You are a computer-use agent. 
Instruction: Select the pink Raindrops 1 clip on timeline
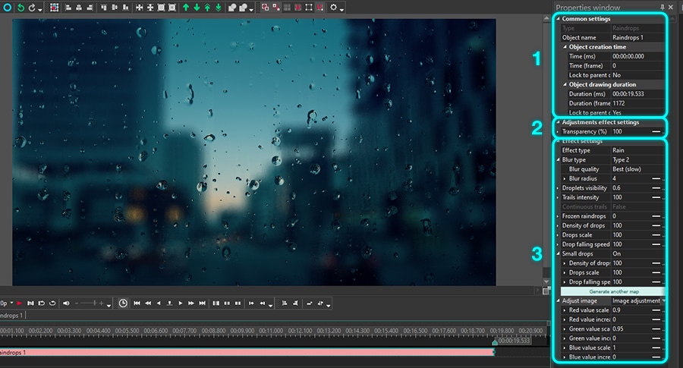pyautogui.click(x=247, y=352)
